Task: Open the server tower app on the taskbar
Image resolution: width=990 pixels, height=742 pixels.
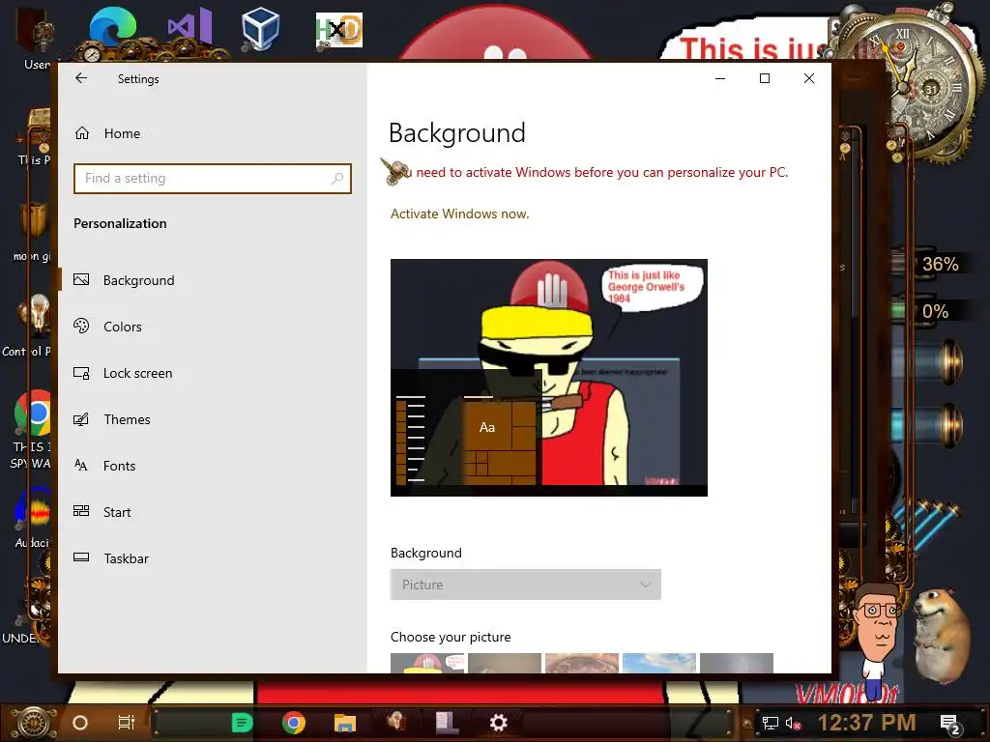Action: pyautogui.click(x=447, y=723)
